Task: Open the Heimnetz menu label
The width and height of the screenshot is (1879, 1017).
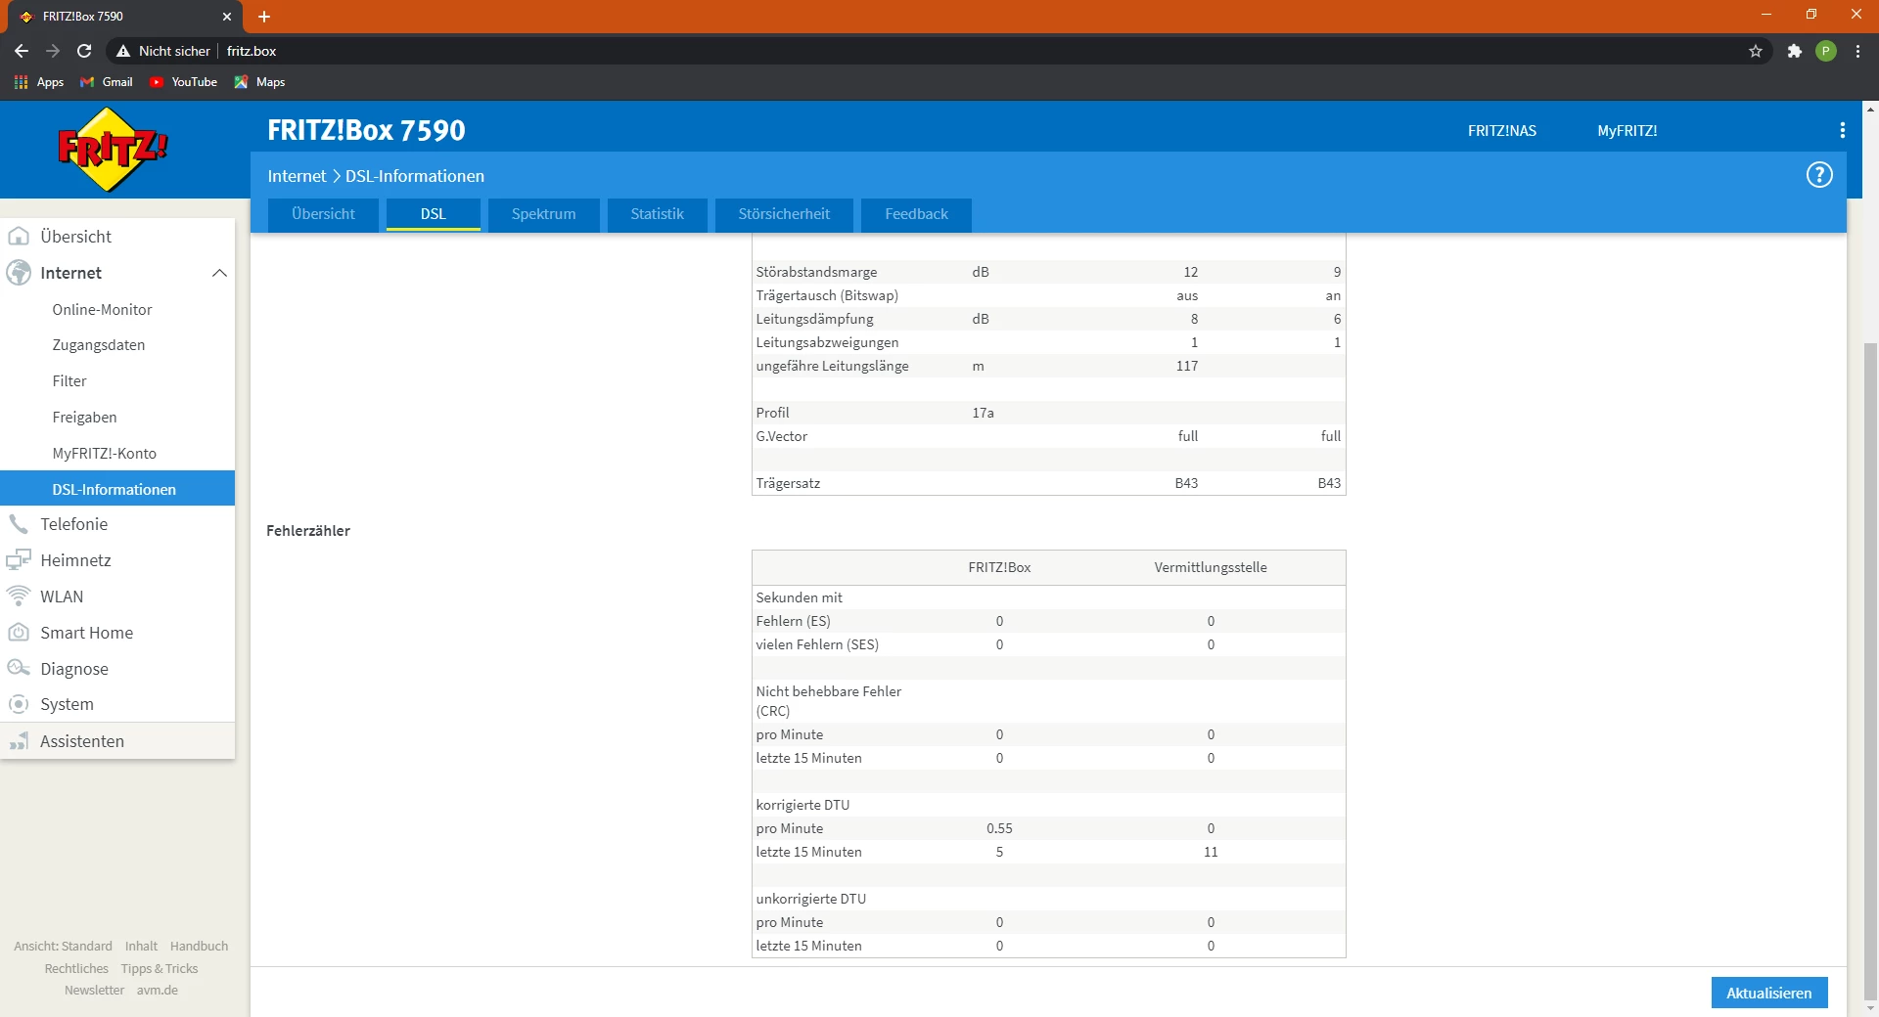Action: [75, 560]
